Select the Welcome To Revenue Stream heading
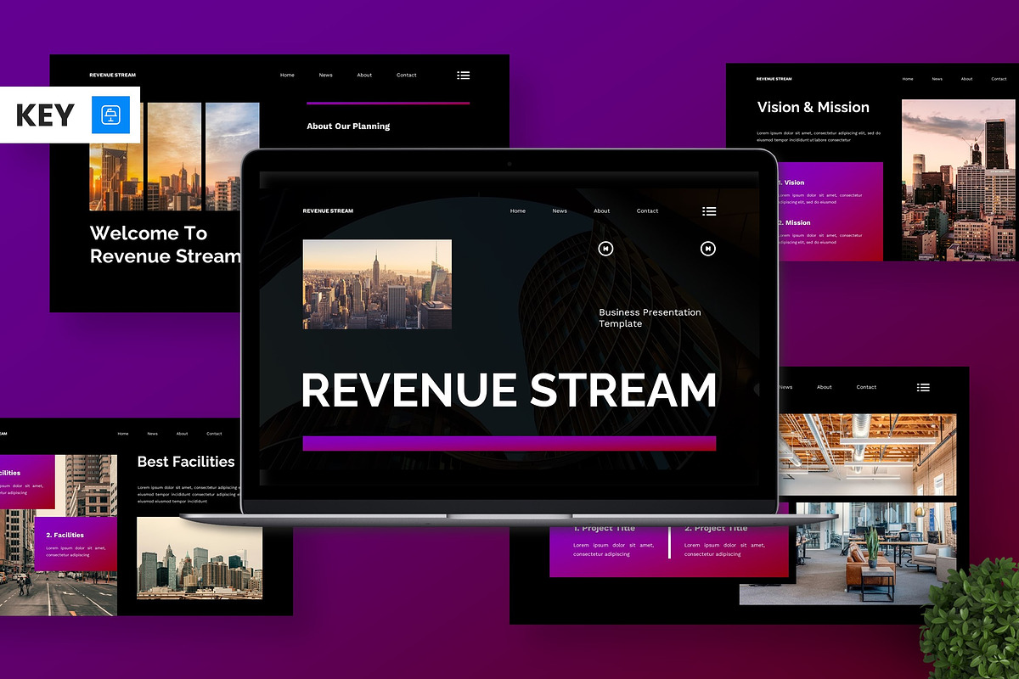Image resolution: width=1019 pixels, height=679 pixels. pyautogui.click(x=165, y=244)
